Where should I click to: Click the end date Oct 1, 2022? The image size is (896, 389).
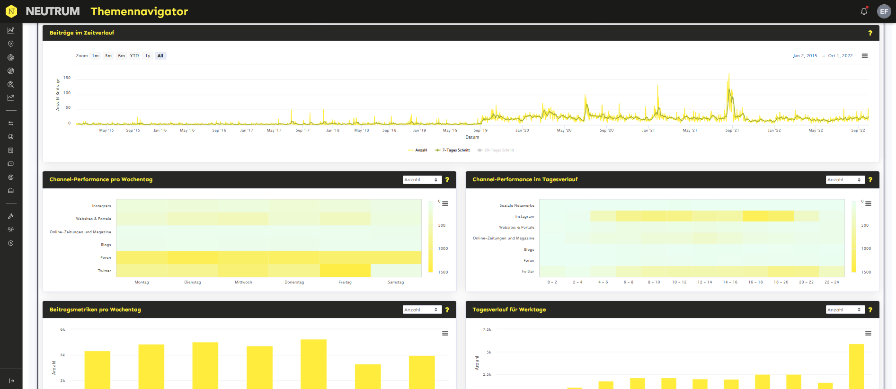840,56
